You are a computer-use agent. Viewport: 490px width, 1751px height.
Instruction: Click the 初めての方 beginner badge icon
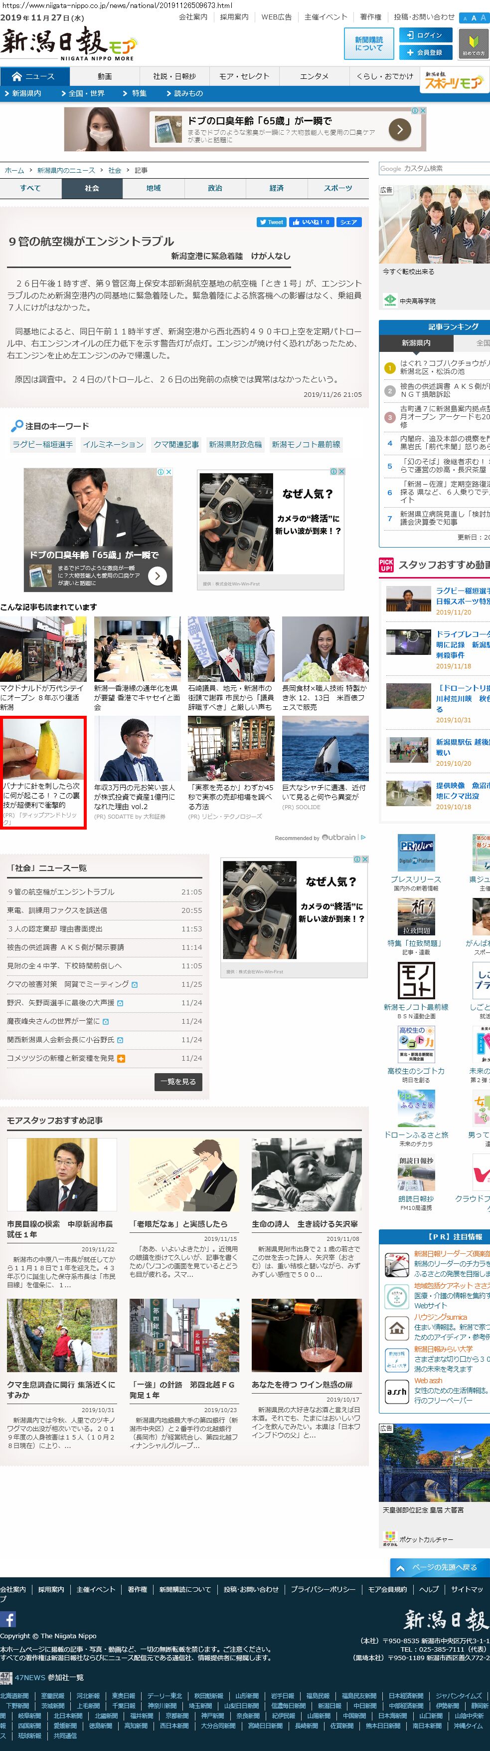(473, 44)
